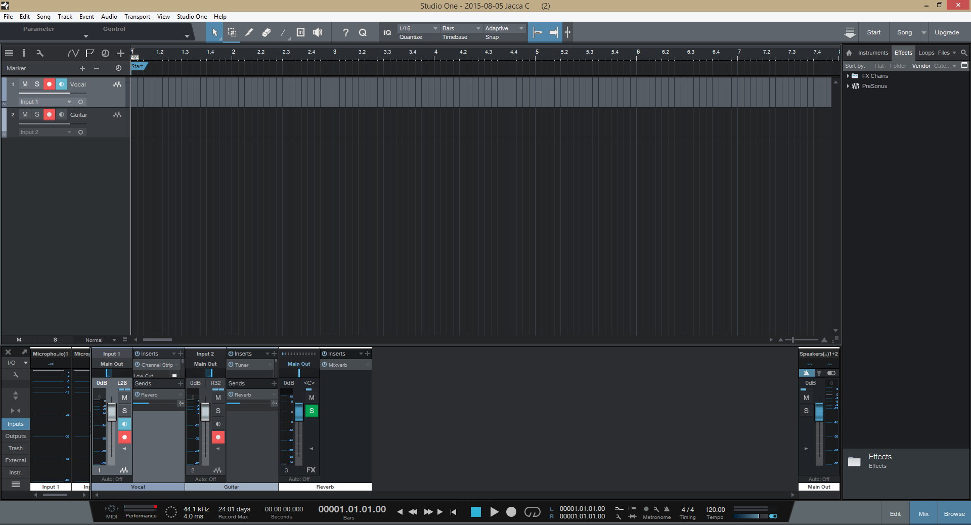Solo the Guitar track
Viewport: 971px width, 525px height.
(37, 114)
